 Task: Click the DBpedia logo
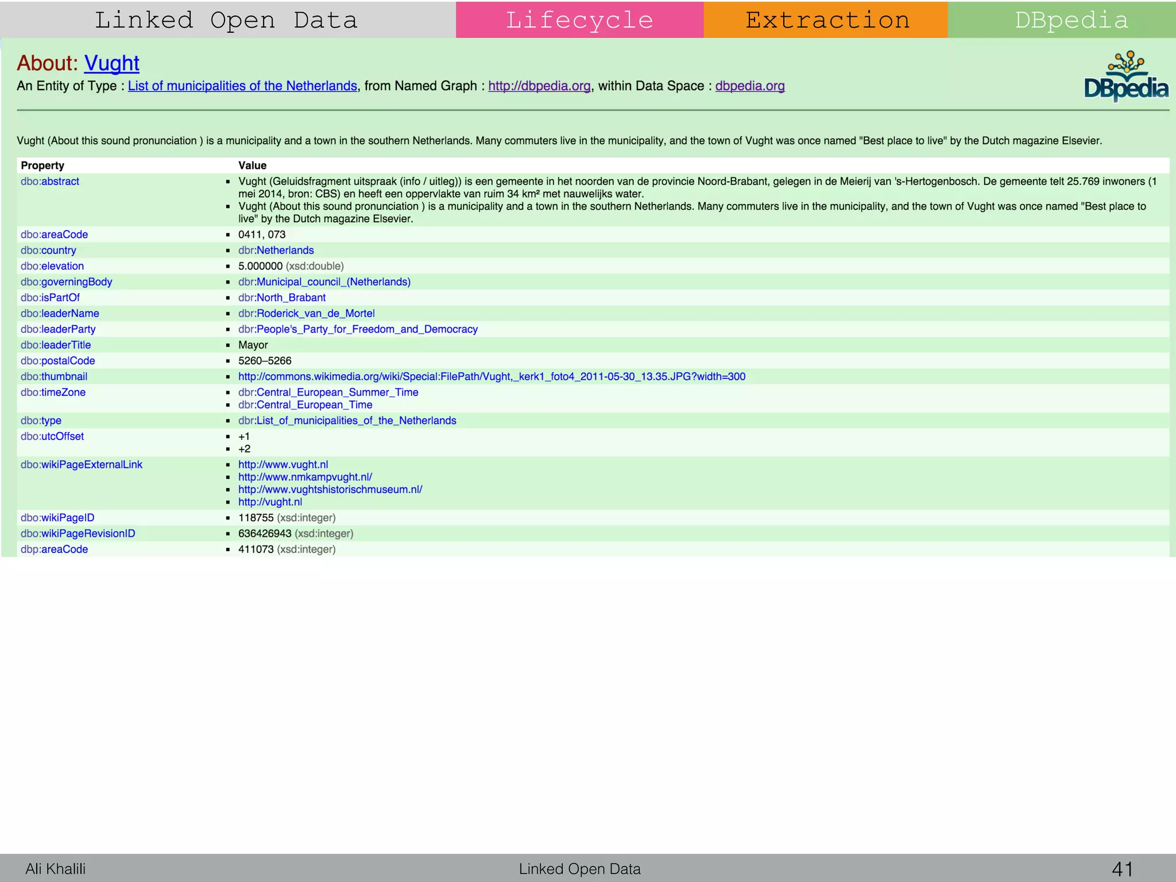pos(1126,76)
